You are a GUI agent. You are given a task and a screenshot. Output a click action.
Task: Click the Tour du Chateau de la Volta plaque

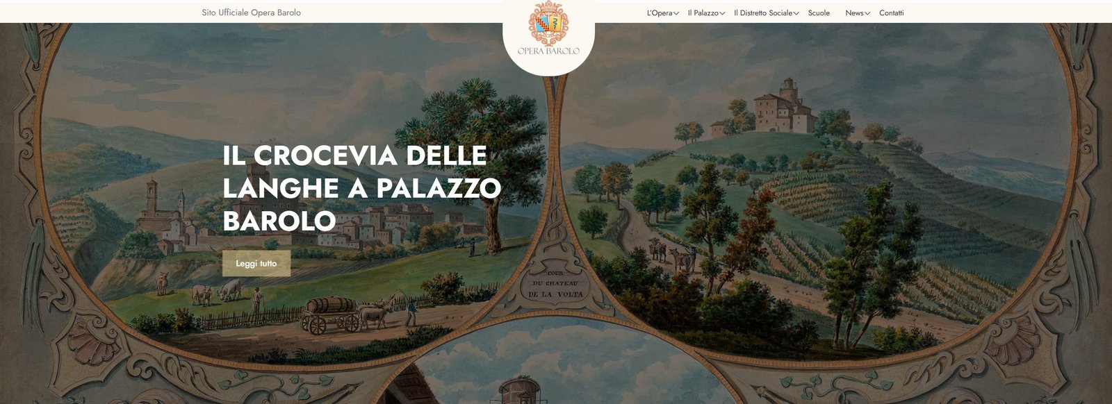[x=555, y=283]
